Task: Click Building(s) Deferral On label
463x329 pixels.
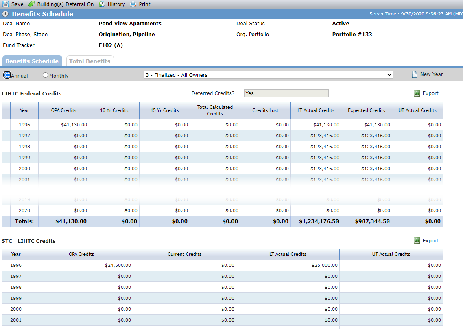Action: pyautogui.click(x=66, y=4)
